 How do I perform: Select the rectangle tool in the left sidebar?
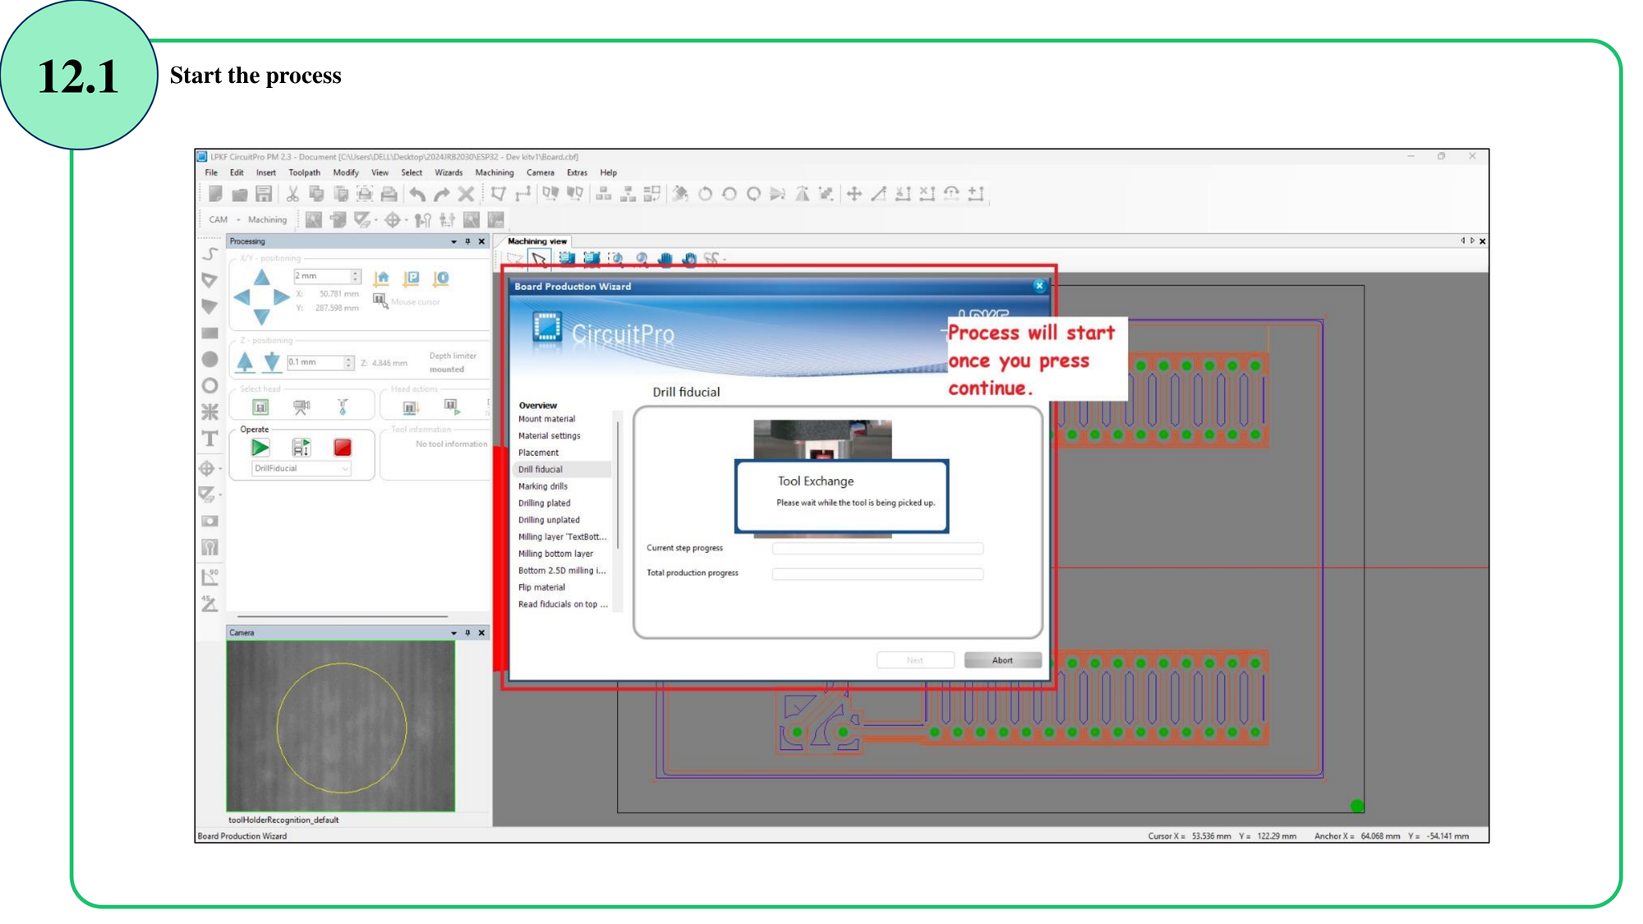[x=209, y=333]
